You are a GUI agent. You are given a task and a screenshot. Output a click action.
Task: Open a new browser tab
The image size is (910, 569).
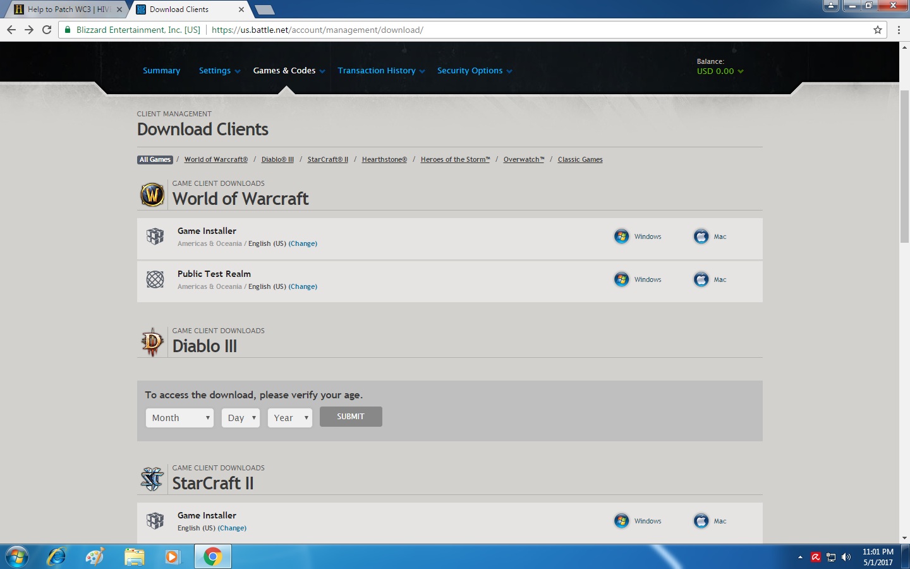(264, 9)
